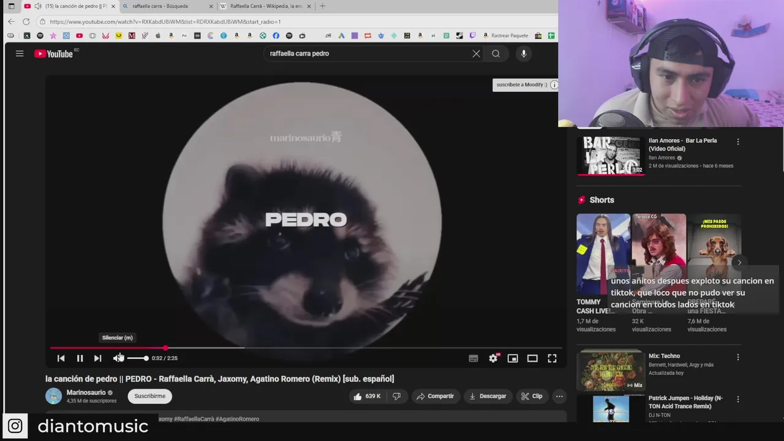
Task: Clear the search text with the X
Action: [476, 53]
